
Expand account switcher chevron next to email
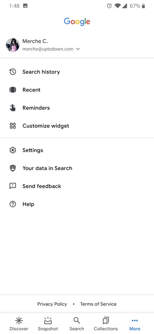point(78,49)
